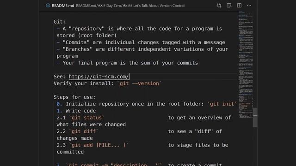Viewport: 296px width, 166px height.
Task: Click the `git init` inline code
Action: pos(222,104)
